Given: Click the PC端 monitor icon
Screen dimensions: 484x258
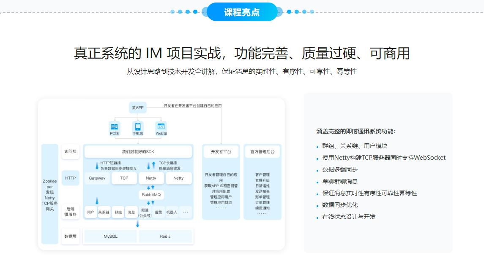Looking at the screenshot, I should click(x=114, y=126).
